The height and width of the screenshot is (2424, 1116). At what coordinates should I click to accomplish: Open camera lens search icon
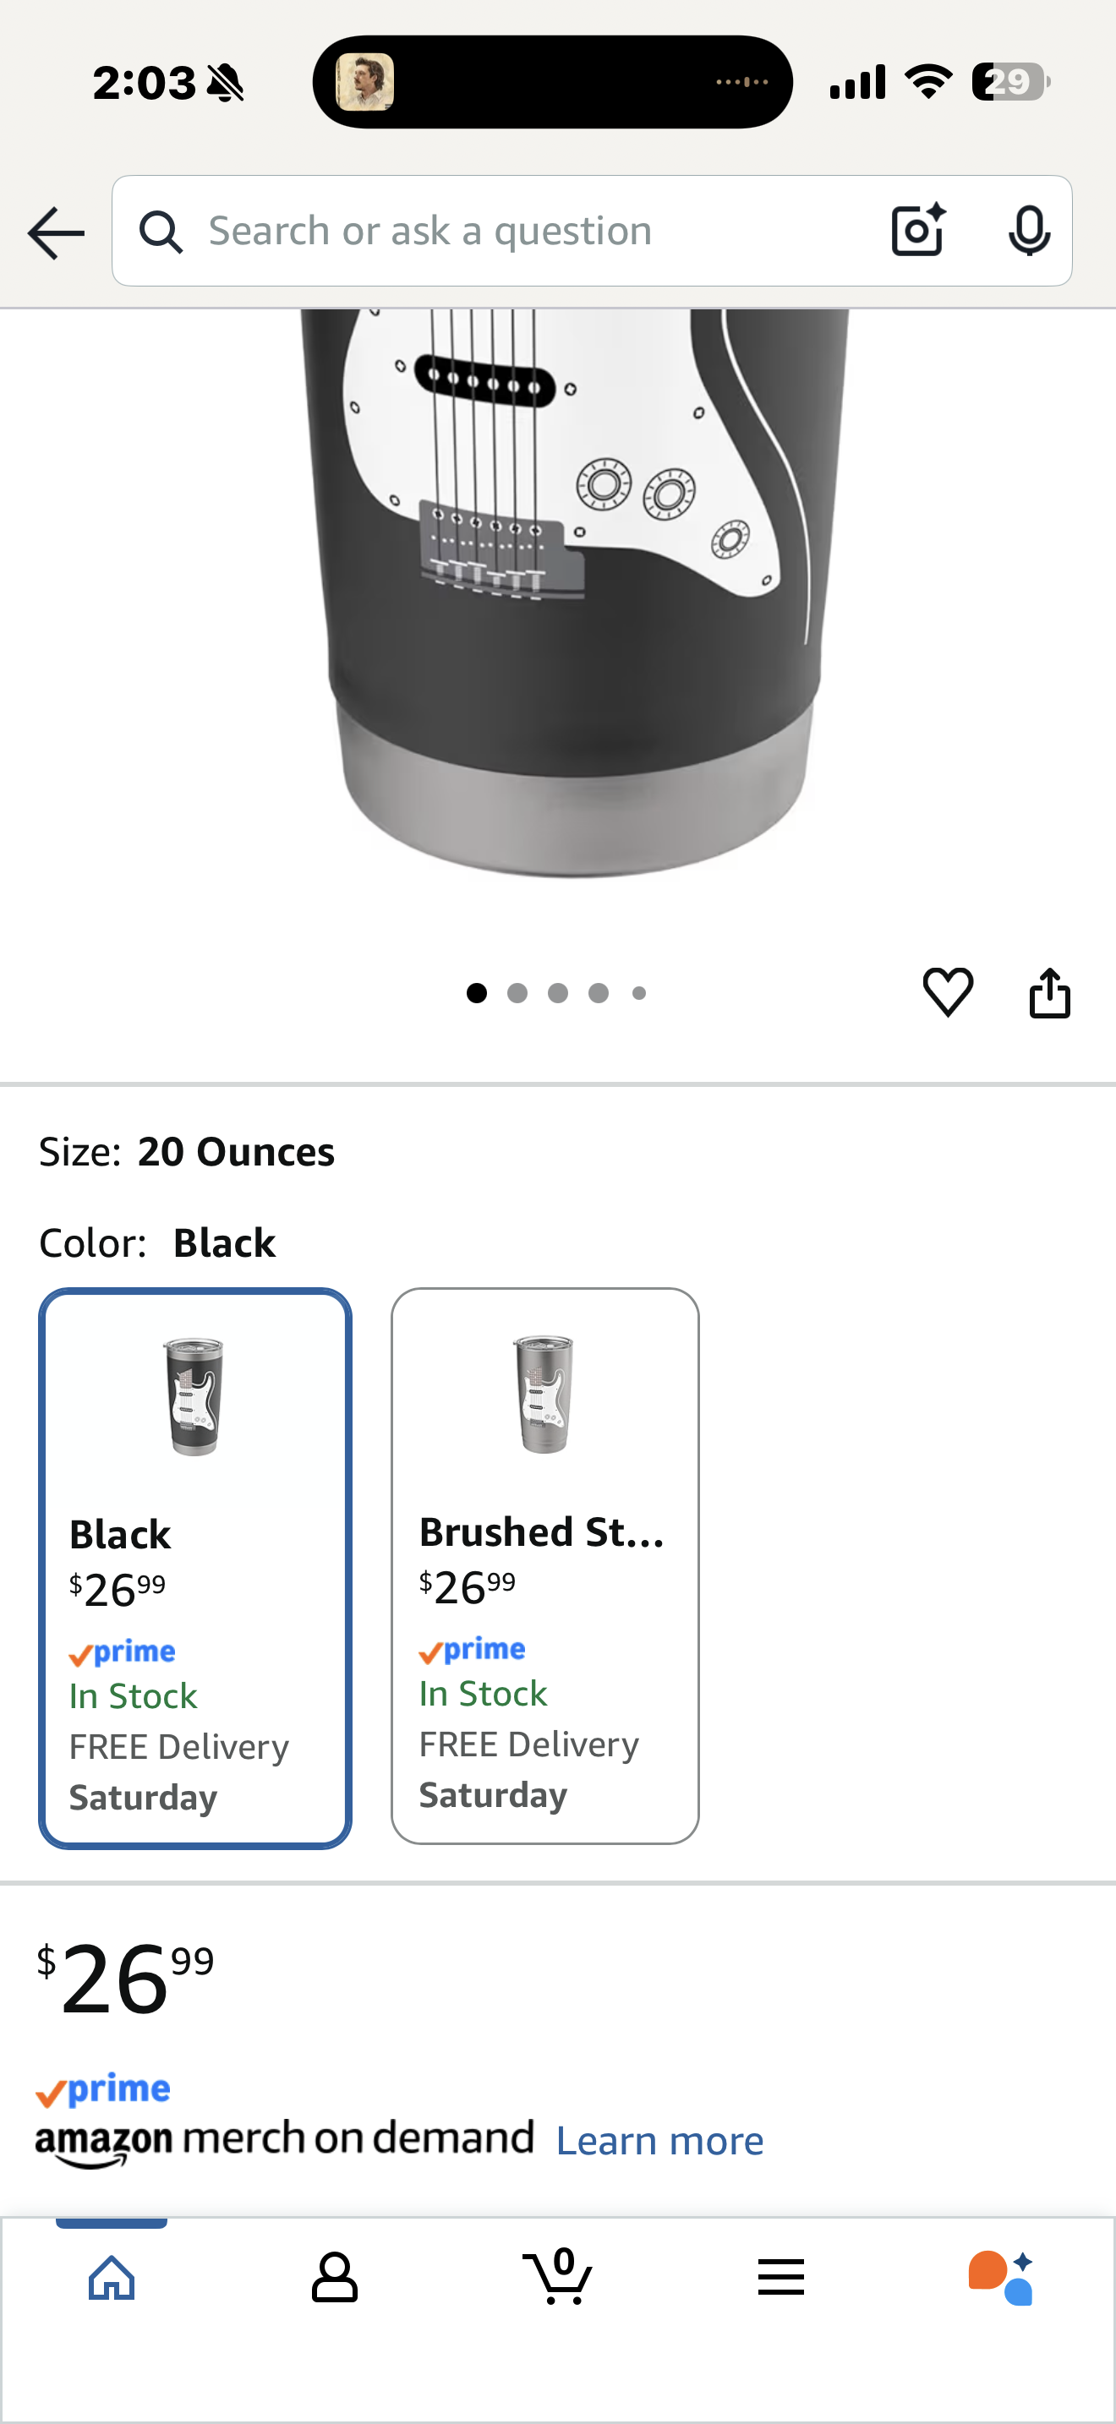coord(917,231)
